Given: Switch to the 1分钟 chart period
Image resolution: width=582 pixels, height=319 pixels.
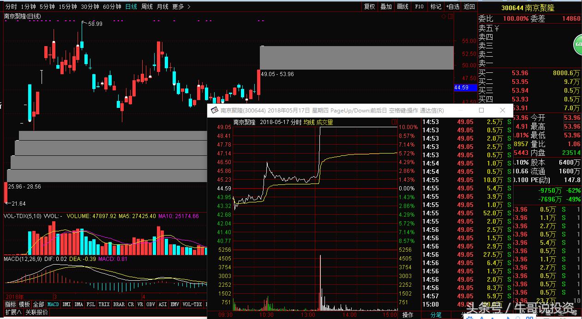Looking at the screenshot, I should pos(28,6).
